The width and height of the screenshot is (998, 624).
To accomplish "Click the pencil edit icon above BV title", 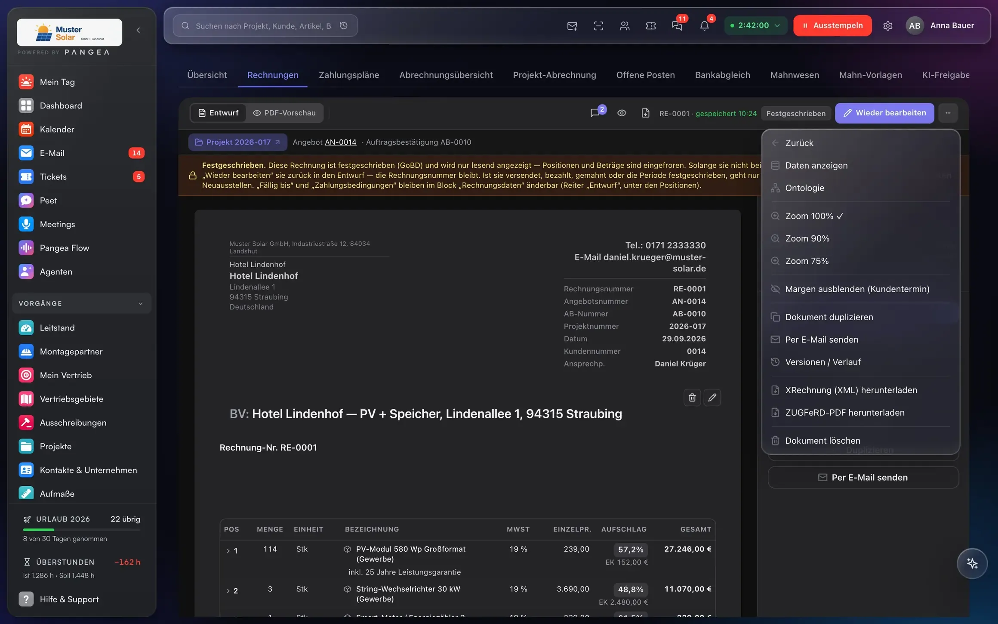I will [712, 397].
